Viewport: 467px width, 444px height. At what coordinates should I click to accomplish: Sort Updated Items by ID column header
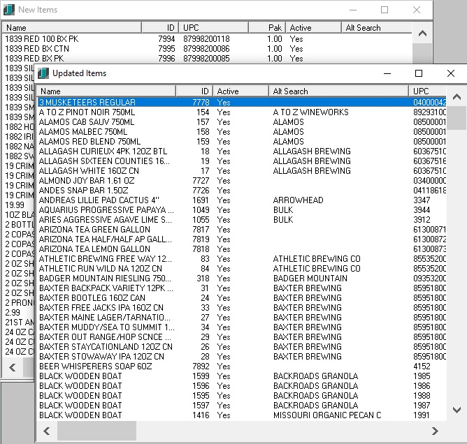(194, 91)
